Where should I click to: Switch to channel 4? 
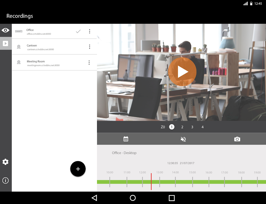point(203,127)
